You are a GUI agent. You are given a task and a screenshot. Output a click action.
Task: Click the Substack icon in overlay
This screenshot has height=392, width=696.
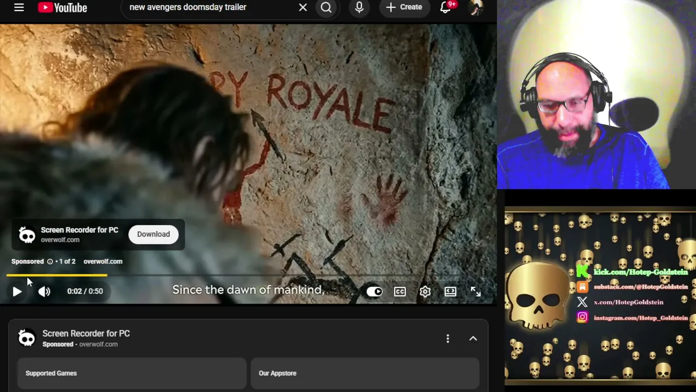coord(582,287)
